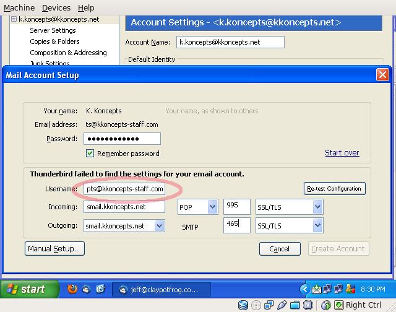Click the Right Ctrl host key label
396x312 pixels.
[x=363, y=305]
